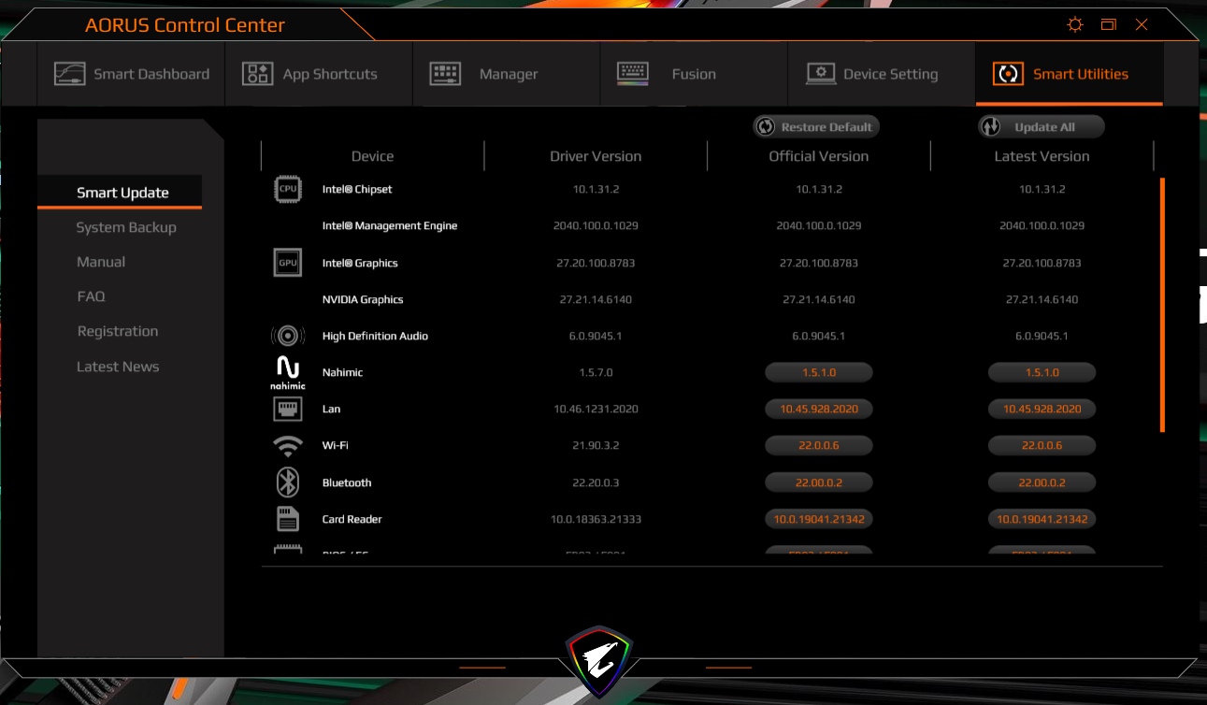Open settings via the sun gear icon
This screenshot has height=705, width=1207.
tap(1075, 24)
